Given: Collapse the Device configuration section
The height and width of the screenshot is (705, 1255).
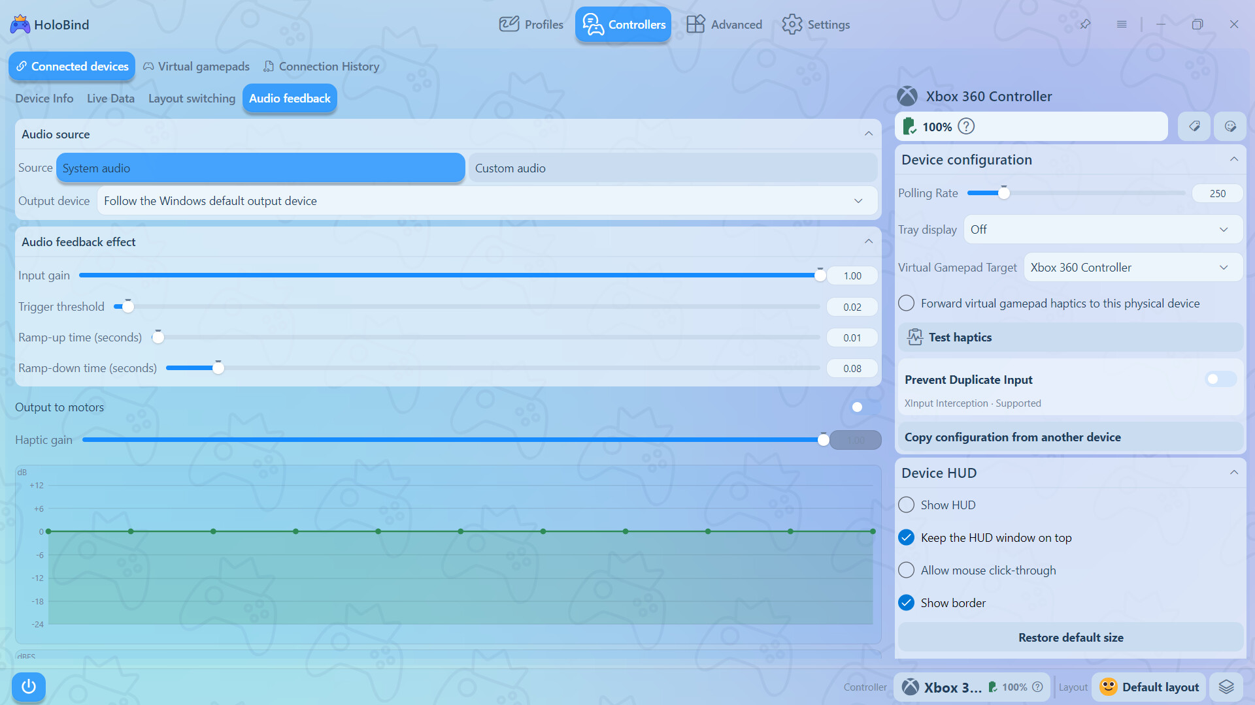Looking at the screenshot, I should pyautogui.click(x=1234, y=159).
